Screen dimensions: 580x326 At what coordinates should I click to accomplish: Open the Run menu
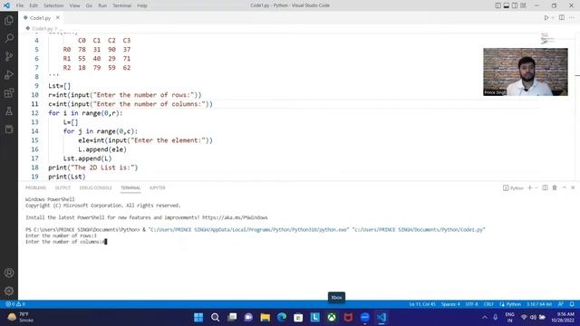(102, 5)
